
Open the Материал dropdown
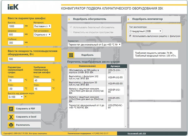(42, 26)
